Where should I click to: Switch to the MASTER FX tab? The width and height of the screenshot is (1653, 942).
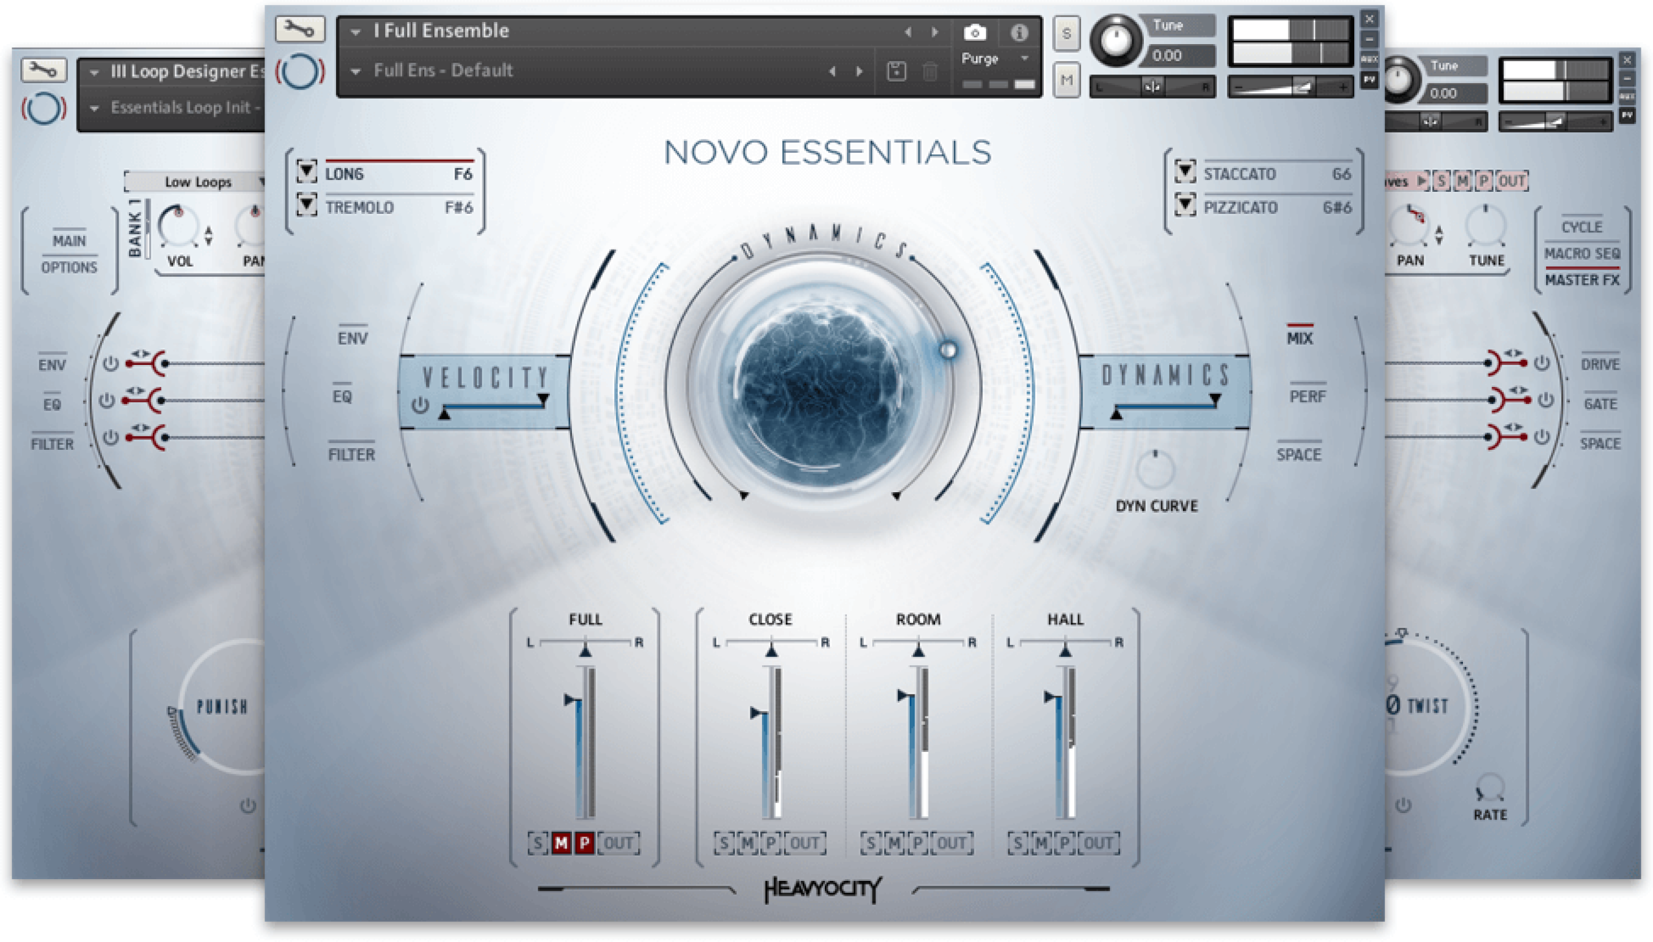coord(1582,279)
